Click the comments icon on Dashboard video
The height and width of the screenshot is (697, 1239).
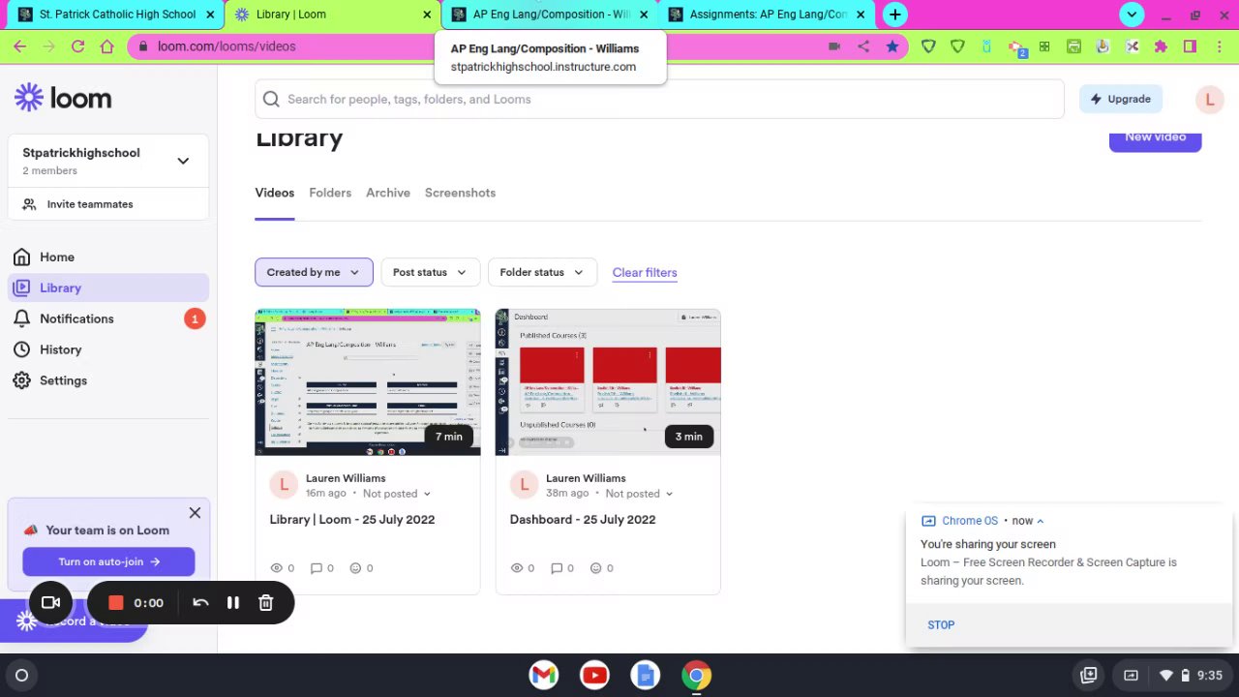(x=556, y=568)
